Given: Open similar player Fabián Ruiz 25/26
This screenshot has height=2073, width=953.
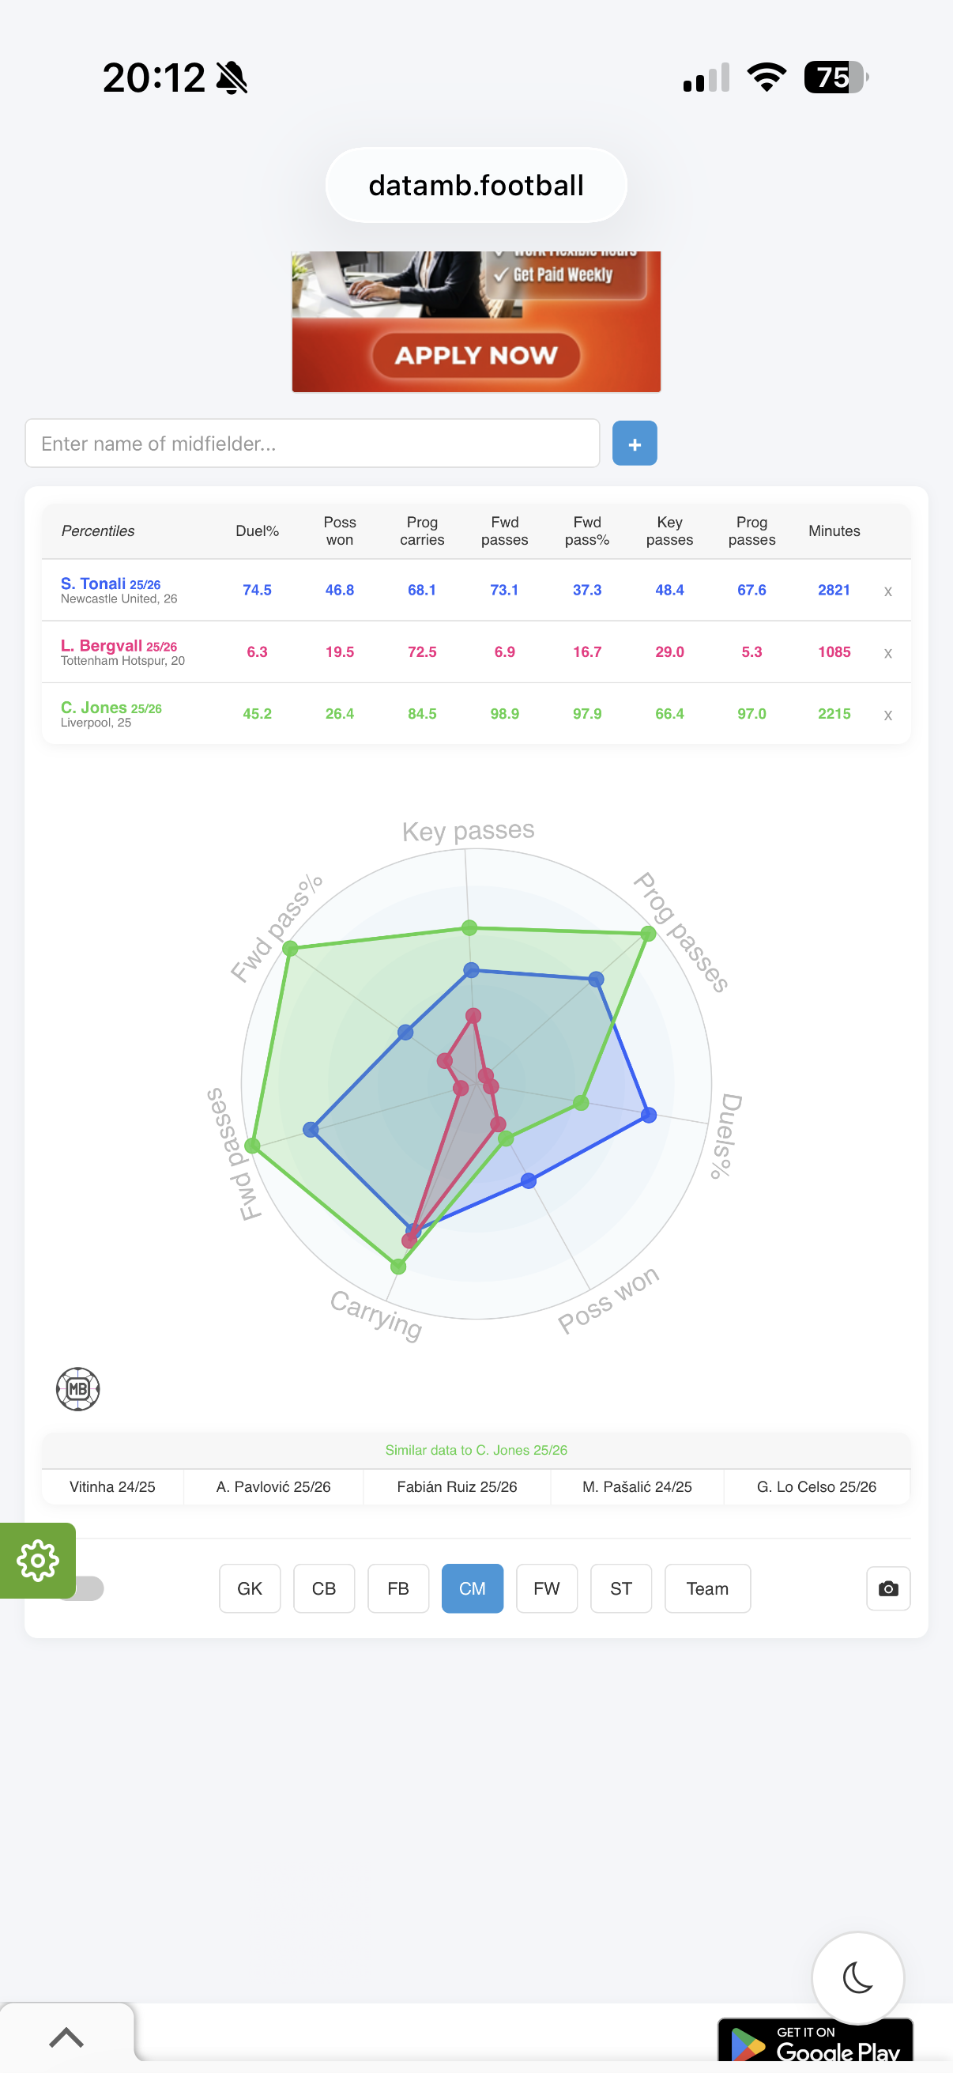Looking at the screenshot, I should click(457, 1486).
